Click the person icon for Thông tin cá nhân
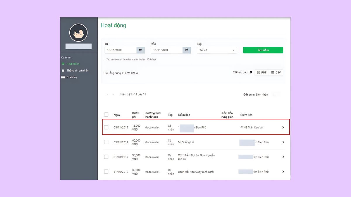Viewport: 351px width, 197px height. [x=63, y=71]
